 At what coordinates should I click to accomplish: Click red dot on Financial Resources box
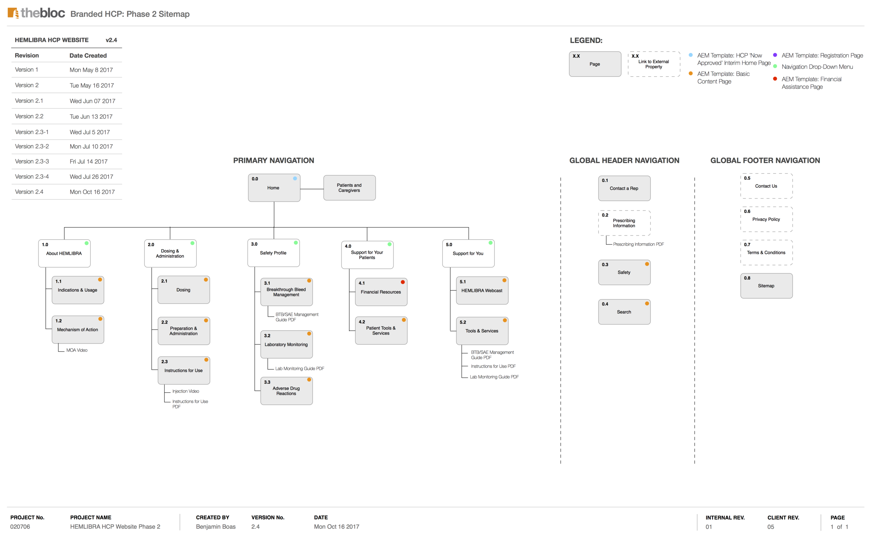pos(403,283)
